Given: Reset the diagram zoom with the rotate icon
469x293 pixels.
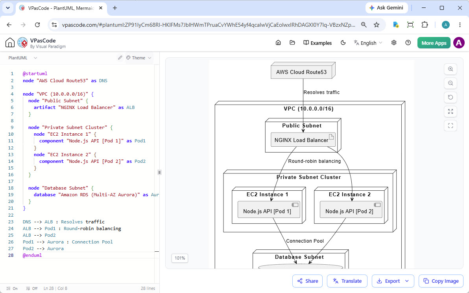Looking at the screenshot, I should (451, 97).
